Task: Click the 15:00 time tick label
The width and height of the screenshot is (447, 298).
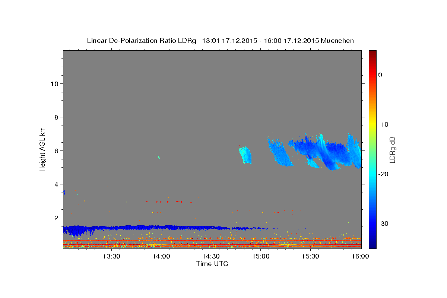Action: (x=261, y=256)
